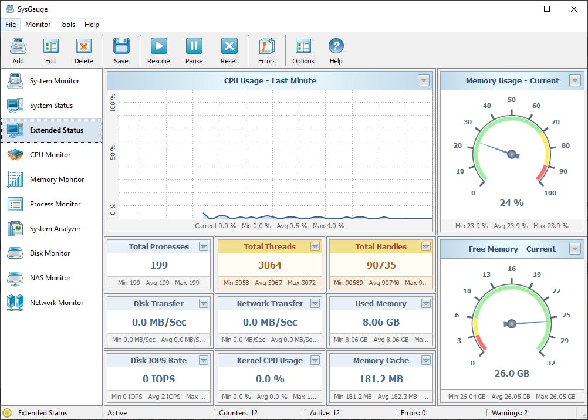Switch to Disk Monitor in sidebar
Image resolution: width=588 pixels, height=420 pixels.
pyautogui.click(x=50, y=253)
